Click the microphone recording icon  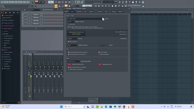[126, 2]
